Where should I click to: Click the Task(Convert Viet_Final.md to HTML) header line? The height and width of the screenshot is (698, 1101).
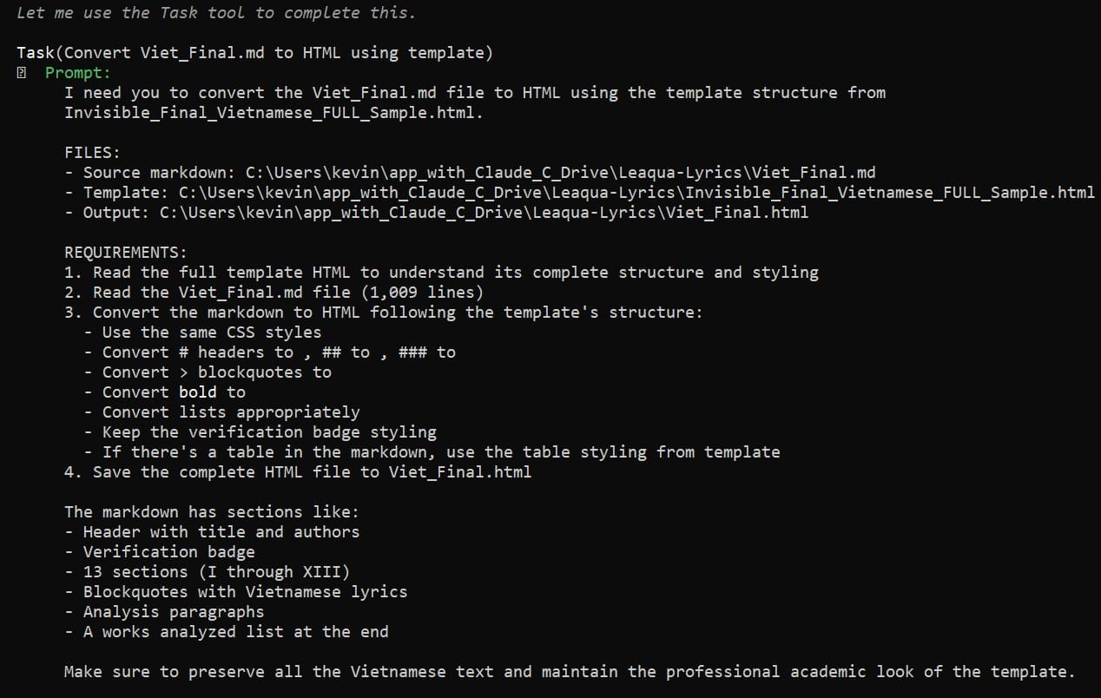pyautogui.click(x=254, y=53)
